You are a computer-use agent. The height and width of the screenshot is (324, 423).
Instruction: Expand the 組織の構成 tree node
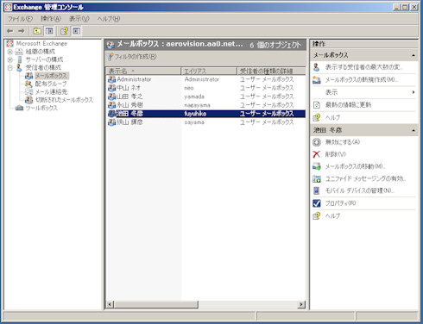tap(10, 52)
